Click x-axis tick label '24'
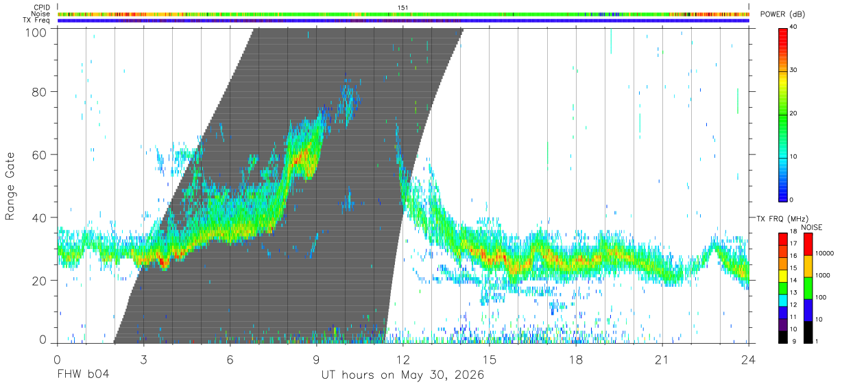 click(x=749, y=359)
